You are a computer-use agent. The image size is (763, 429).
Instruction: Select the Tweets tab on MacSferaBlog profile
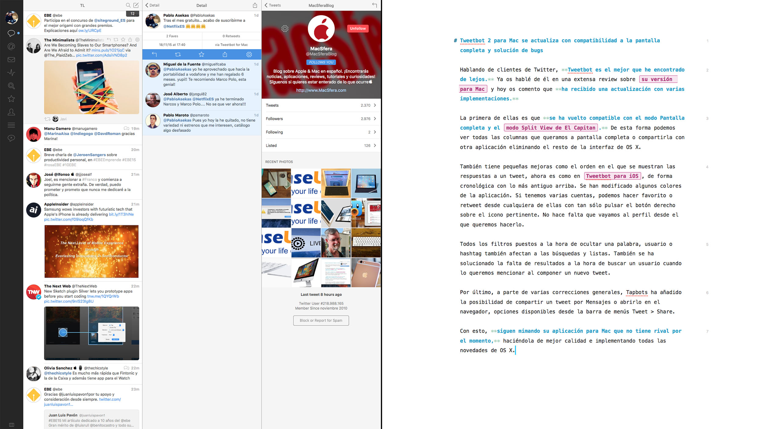pos(321,105)
